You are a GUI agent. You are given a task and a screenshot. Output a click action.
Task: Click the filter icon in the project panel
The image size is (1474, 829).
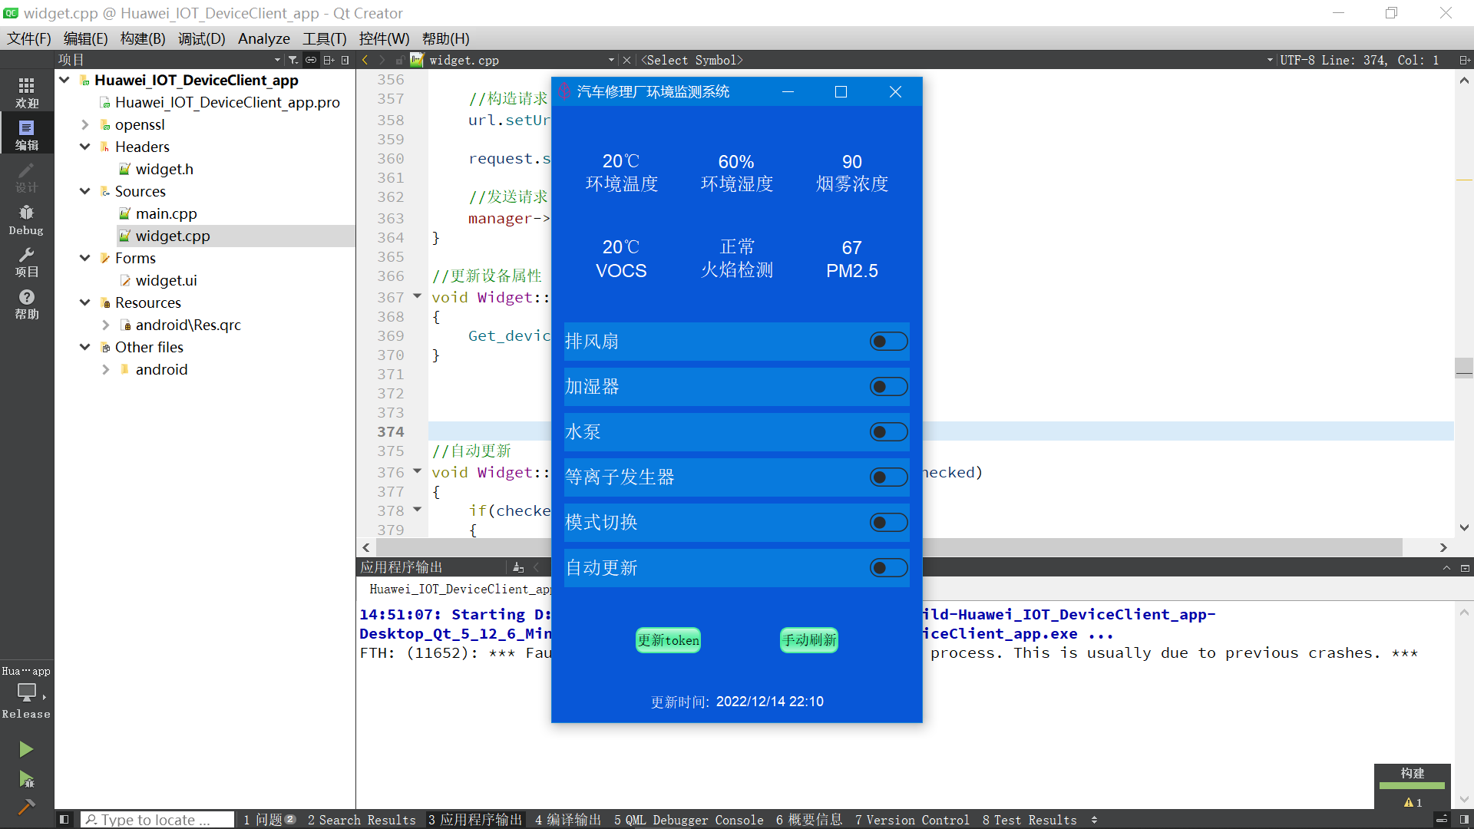(x=292, y=60)
